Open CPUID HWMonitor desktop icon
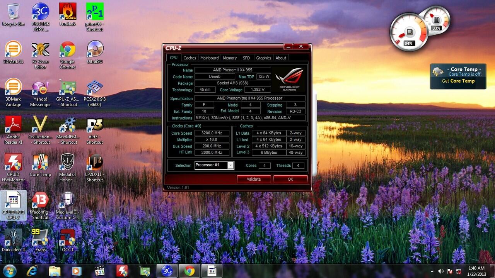 (x=13, y=168)
